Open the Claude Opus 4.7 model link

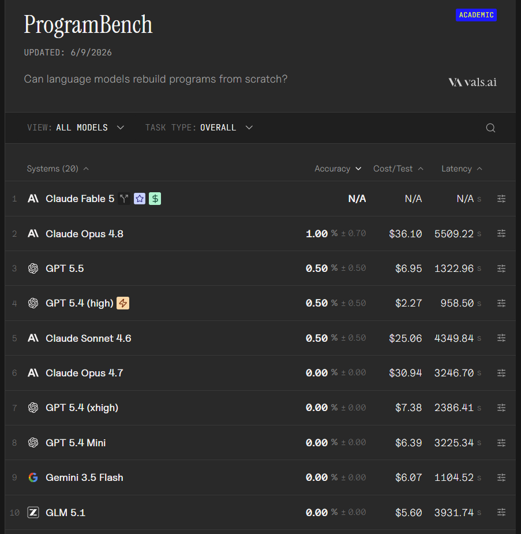click(84, 373)
